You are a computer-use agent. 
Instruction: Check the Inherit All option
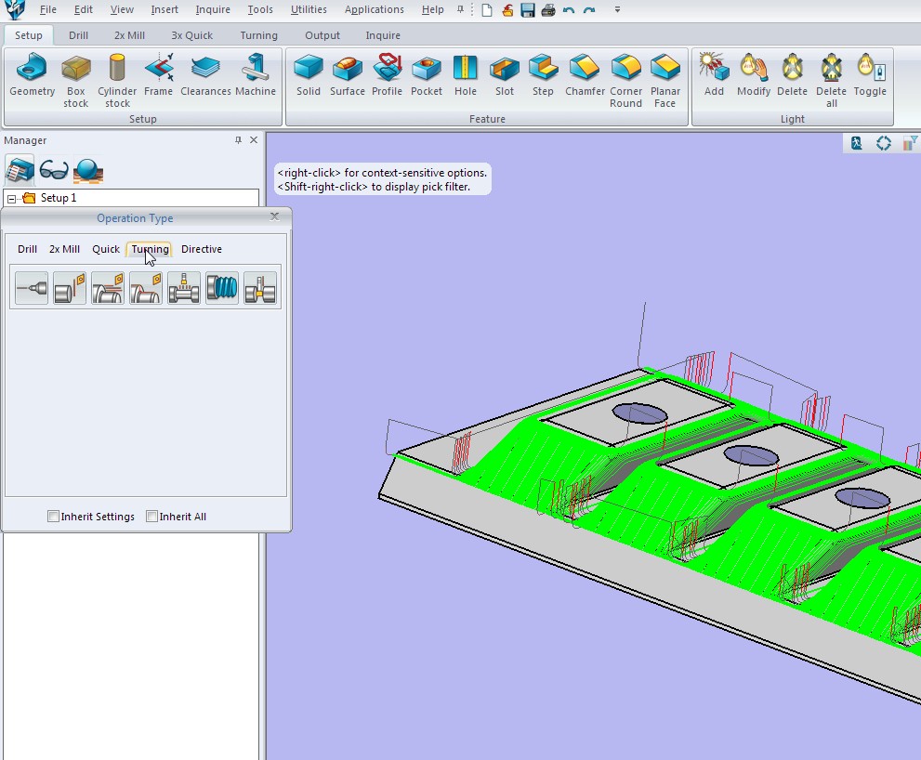[152, 517]
